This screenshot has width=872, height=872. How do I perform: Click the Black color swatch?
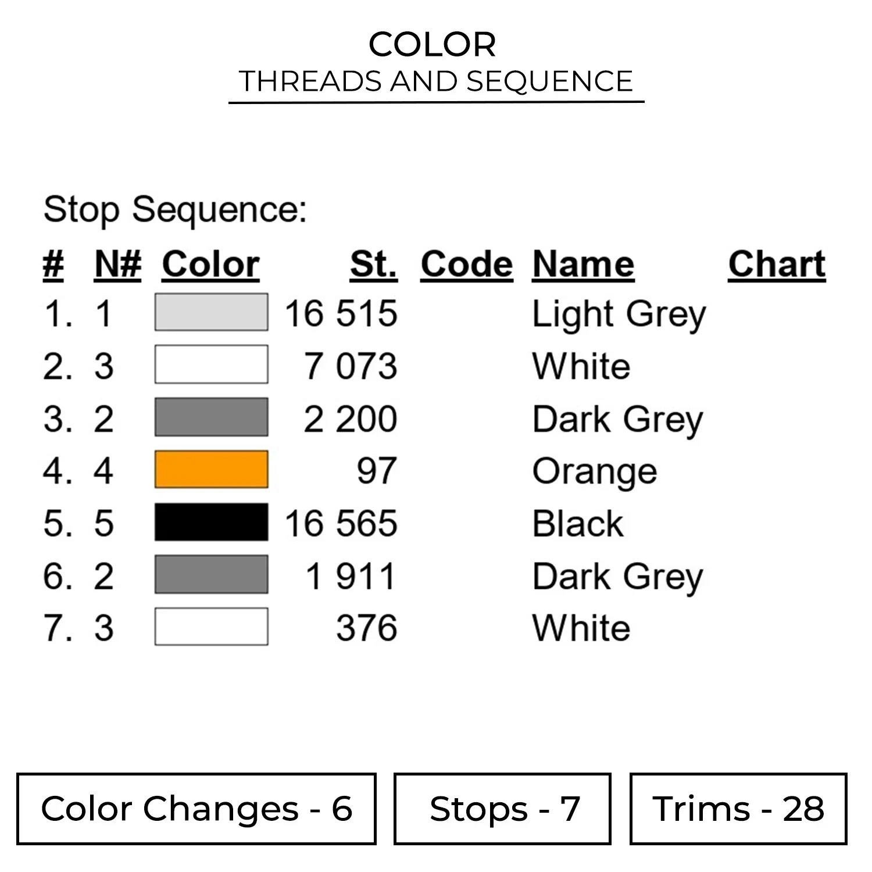[x=211, y=522]
